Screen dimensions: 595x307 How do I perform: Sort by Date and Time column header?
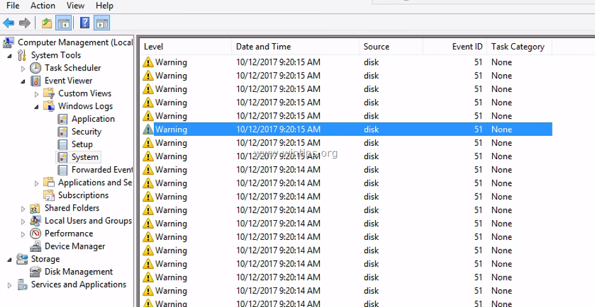(x=295, y=46)
